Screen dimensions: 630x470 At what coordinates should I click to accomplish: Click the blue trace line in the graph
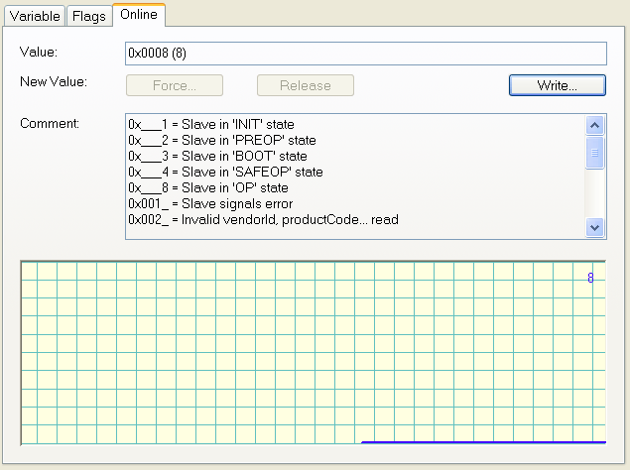484,442
